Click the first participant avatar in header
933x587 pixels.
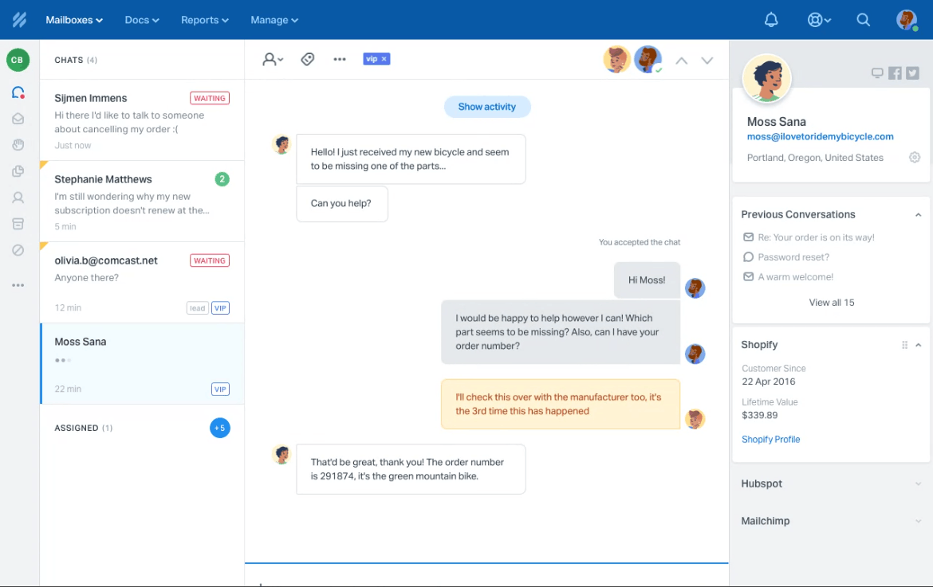(616, 60)
